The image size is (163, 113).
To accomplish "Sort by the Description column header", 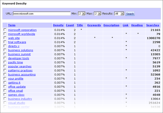I will tap(111, 25).
